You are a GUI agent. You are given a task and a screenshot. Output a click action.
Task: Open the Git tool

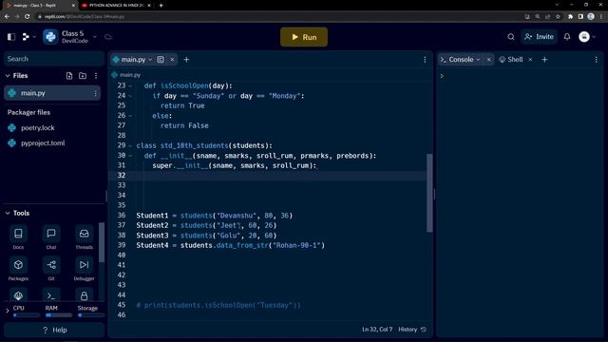[51, 269]
